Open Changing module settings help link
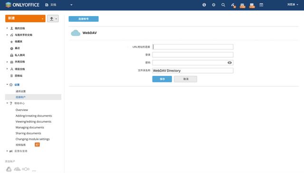 coord(33,139)
